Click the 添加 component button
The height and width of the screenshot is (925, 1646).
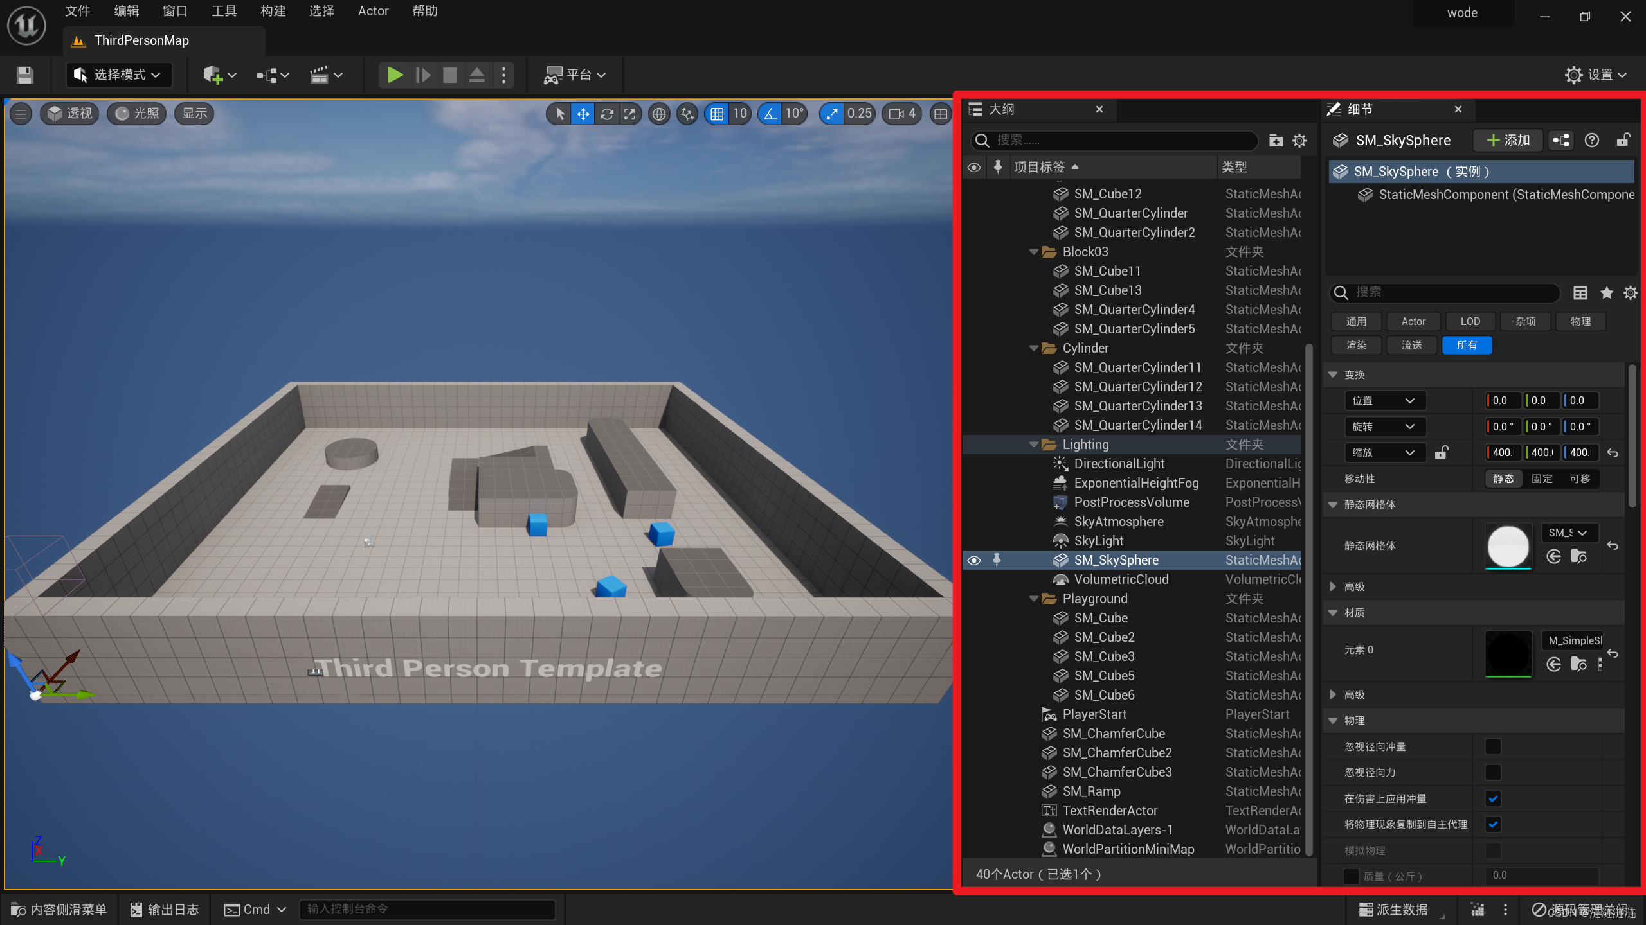[x=1508, y=140]
